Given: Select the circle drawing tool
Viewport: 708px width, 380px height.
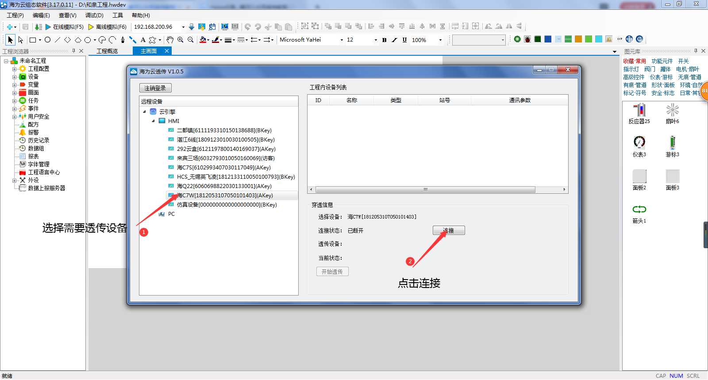Looking at the screenshot, I should click(x=47, y=40).
